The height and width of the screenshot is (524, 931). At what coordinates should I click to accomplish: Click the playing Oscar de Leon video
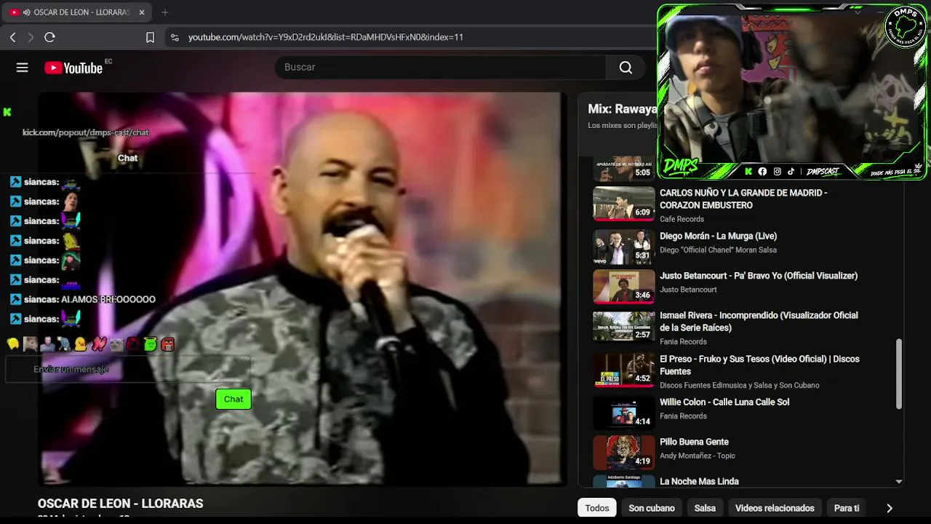pyautogui.click(x=302, y=289)
